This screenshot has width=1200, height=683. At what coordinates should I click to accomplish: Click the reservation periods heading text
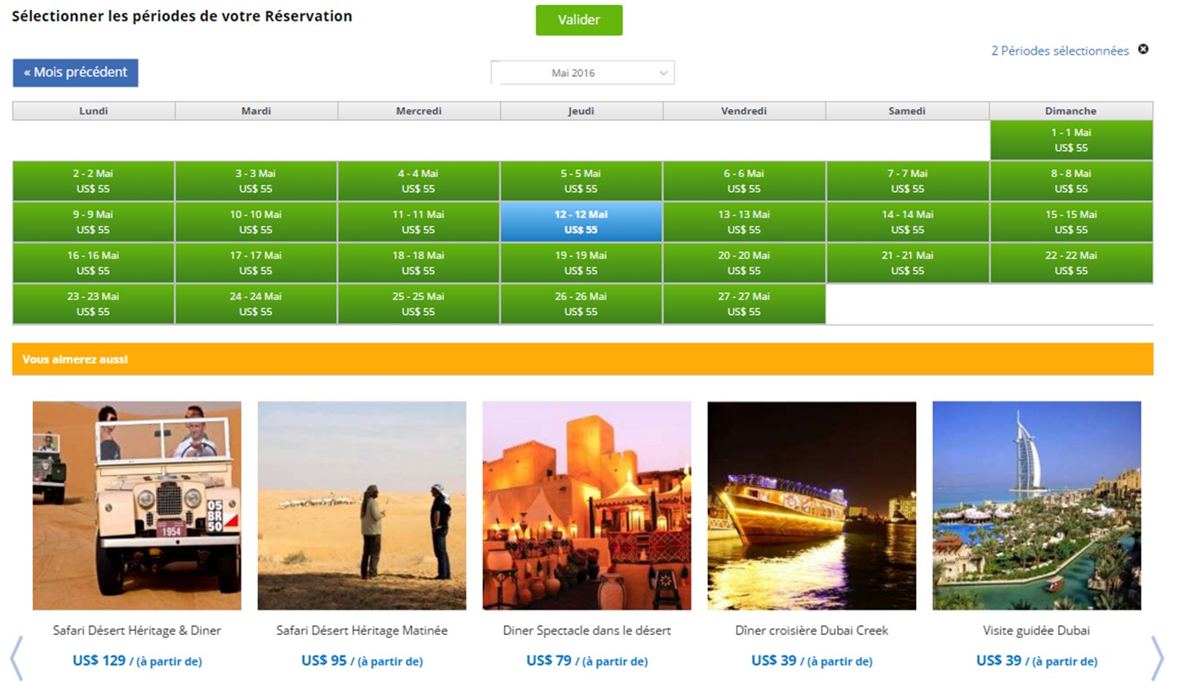coord(182,16)
